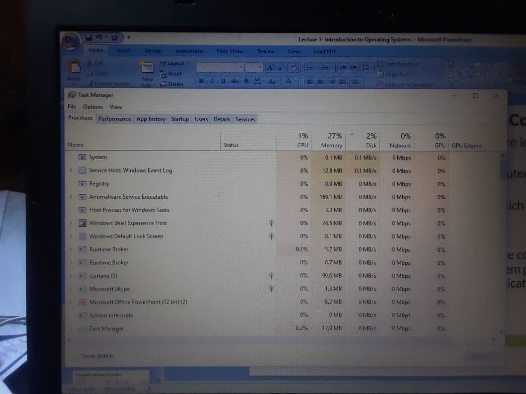Open the font name combo box

tap(220, 67)
